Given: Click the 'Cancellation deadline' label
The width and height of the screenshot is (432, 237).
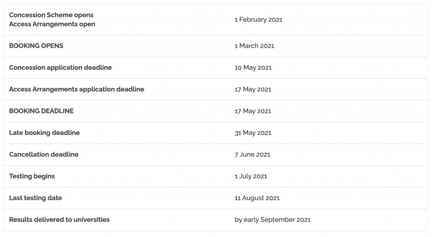Looking at the screenshot, I should pos(44,154).
